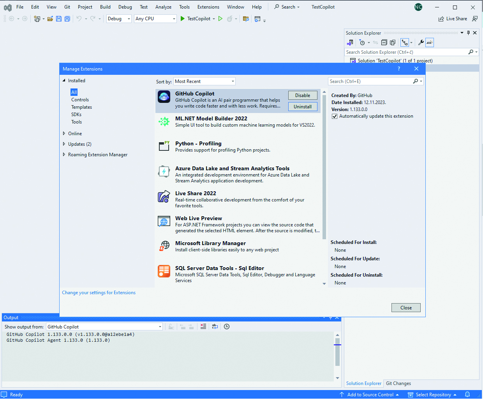Click the Manage Extensions search field

tap(370, 81)
